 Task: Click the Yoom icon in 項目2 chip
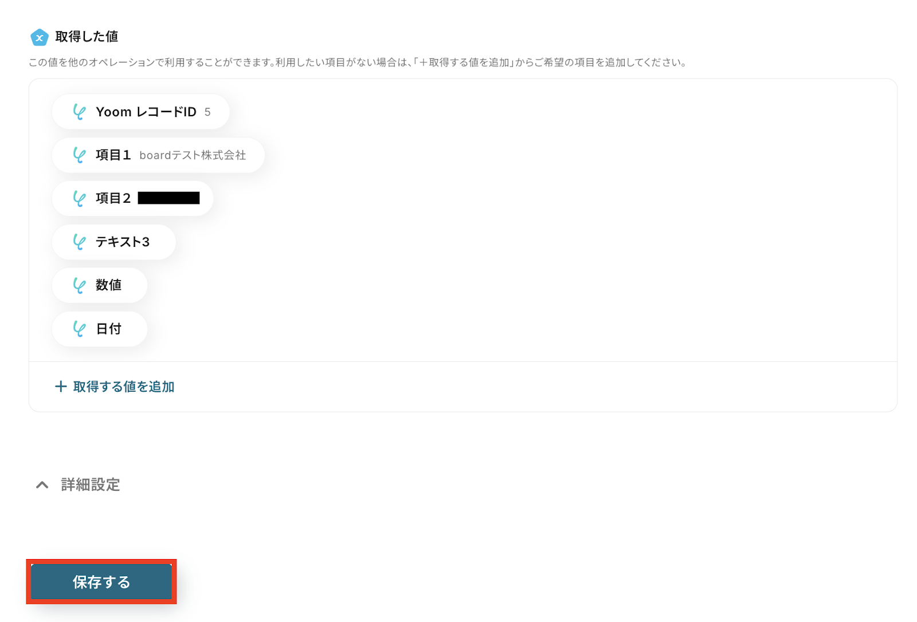[x=79, y=198]
